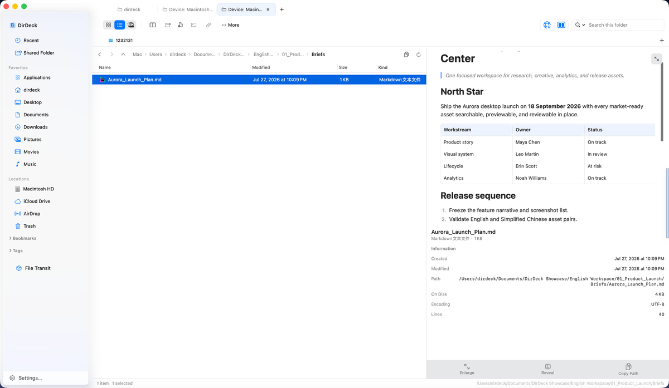Select Aurora_Launch_Plan.md file row
This screenshot has width=669, height=388.
259,80
